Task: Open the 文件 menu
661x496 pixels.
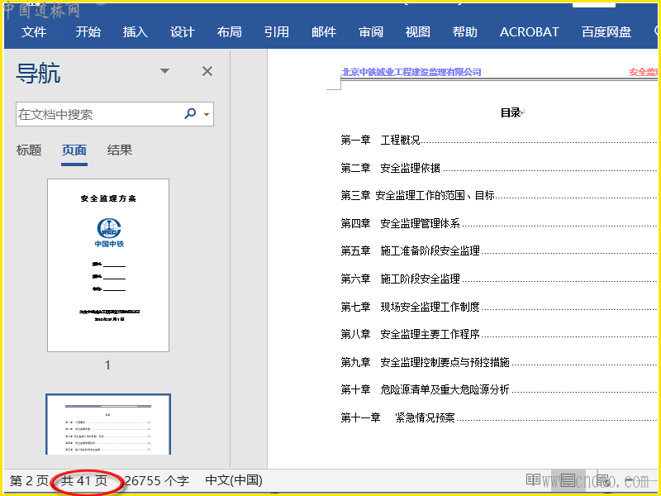Action: coord(34,32)
